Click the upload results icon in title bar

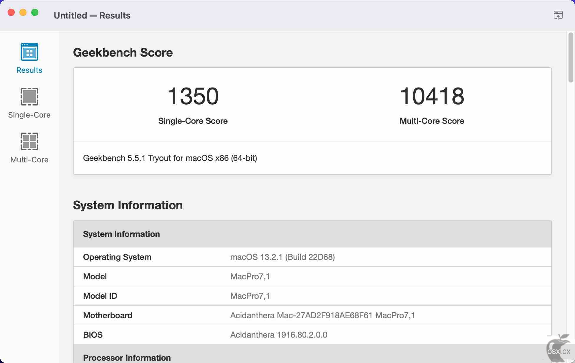tap(558, 15)
